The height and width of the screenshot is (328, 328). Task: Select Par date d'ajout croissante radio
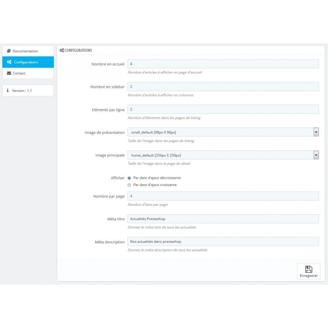click(129, 185)
